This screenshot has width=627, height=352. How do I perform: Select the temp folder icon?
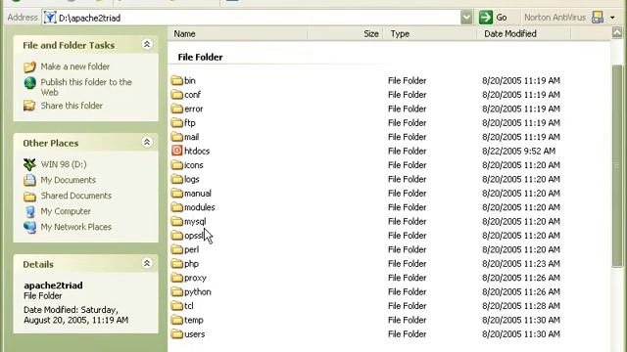pos(176,320)
